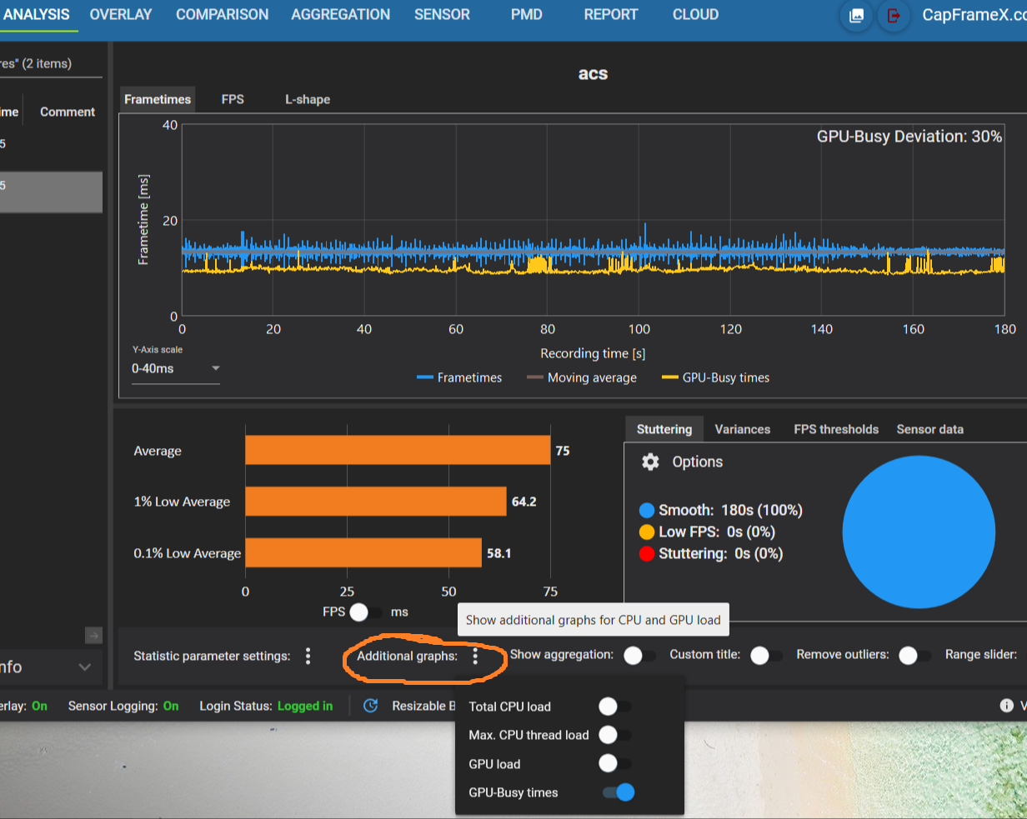Select the FPS graph tab
Screen dimensions: 1027x819
(x=233, y=99)
